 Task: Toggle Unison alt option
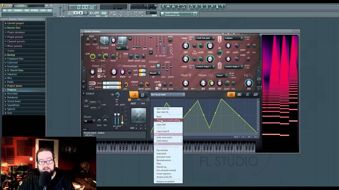[x=151, y=77]
